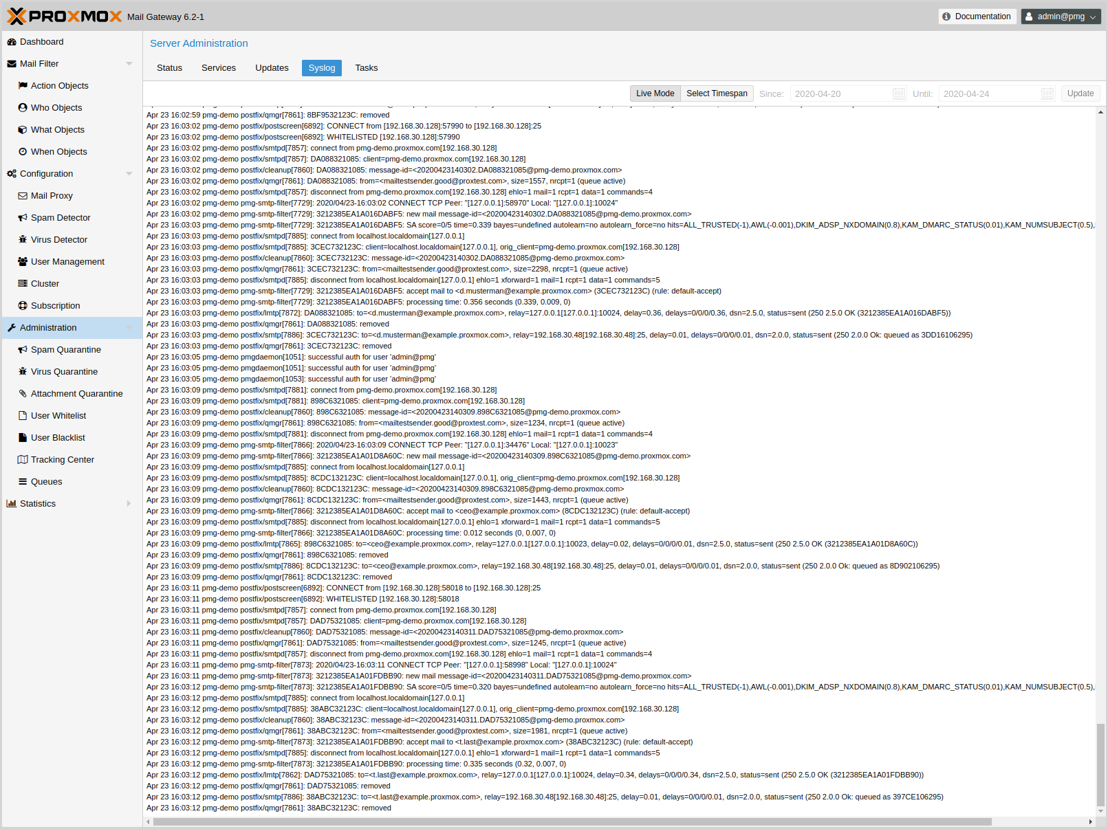Click the Spam Detector bullhorn icon
1108x829 pixels.
tap(23, 218)
